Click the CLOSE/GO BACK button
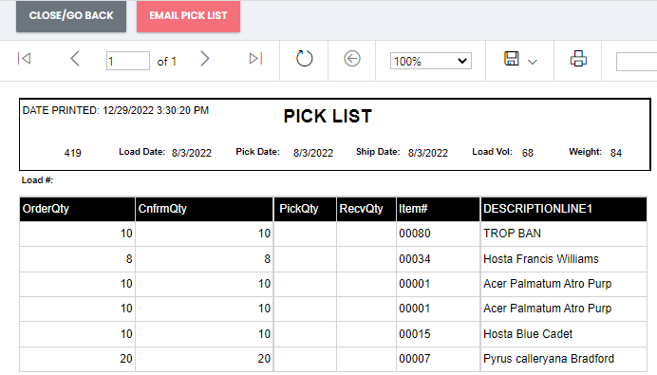This screenshot has width=657, height=375. click(71, 16)
